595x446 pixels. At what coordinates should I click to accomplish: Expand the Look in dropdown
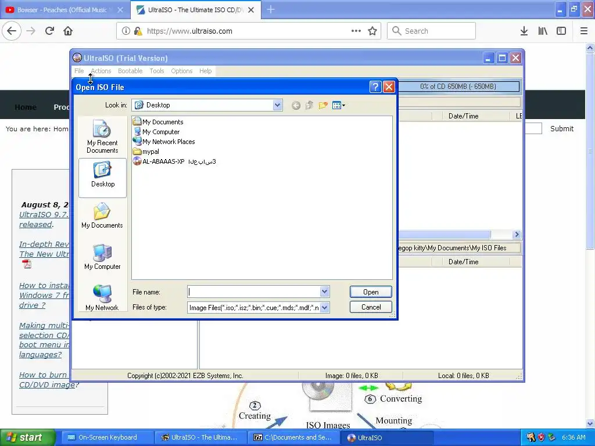tap(277, 105)
